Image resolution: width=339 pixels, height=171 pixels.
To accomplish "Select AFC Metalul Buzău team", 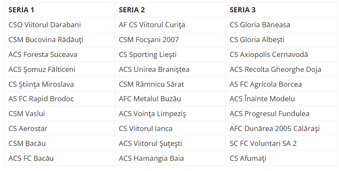I will pos(150,99).
